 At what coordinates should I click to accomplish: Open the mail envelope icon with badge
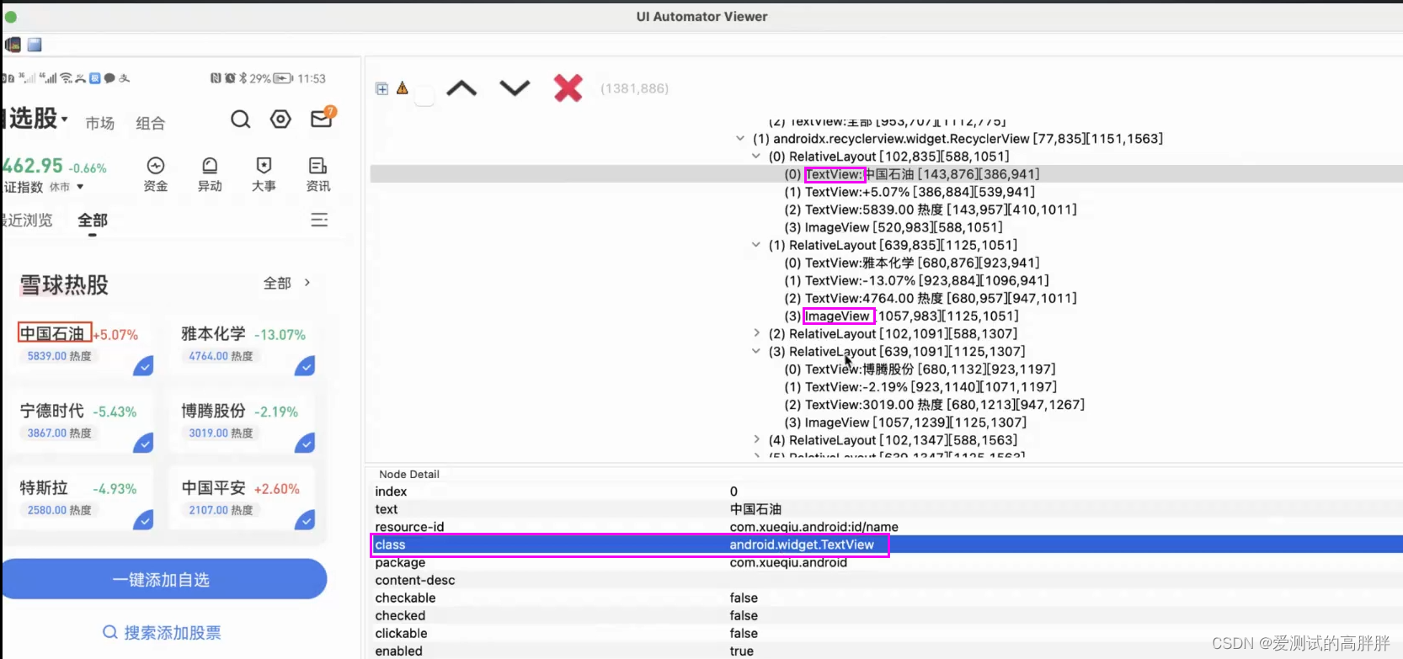[323, 118]
